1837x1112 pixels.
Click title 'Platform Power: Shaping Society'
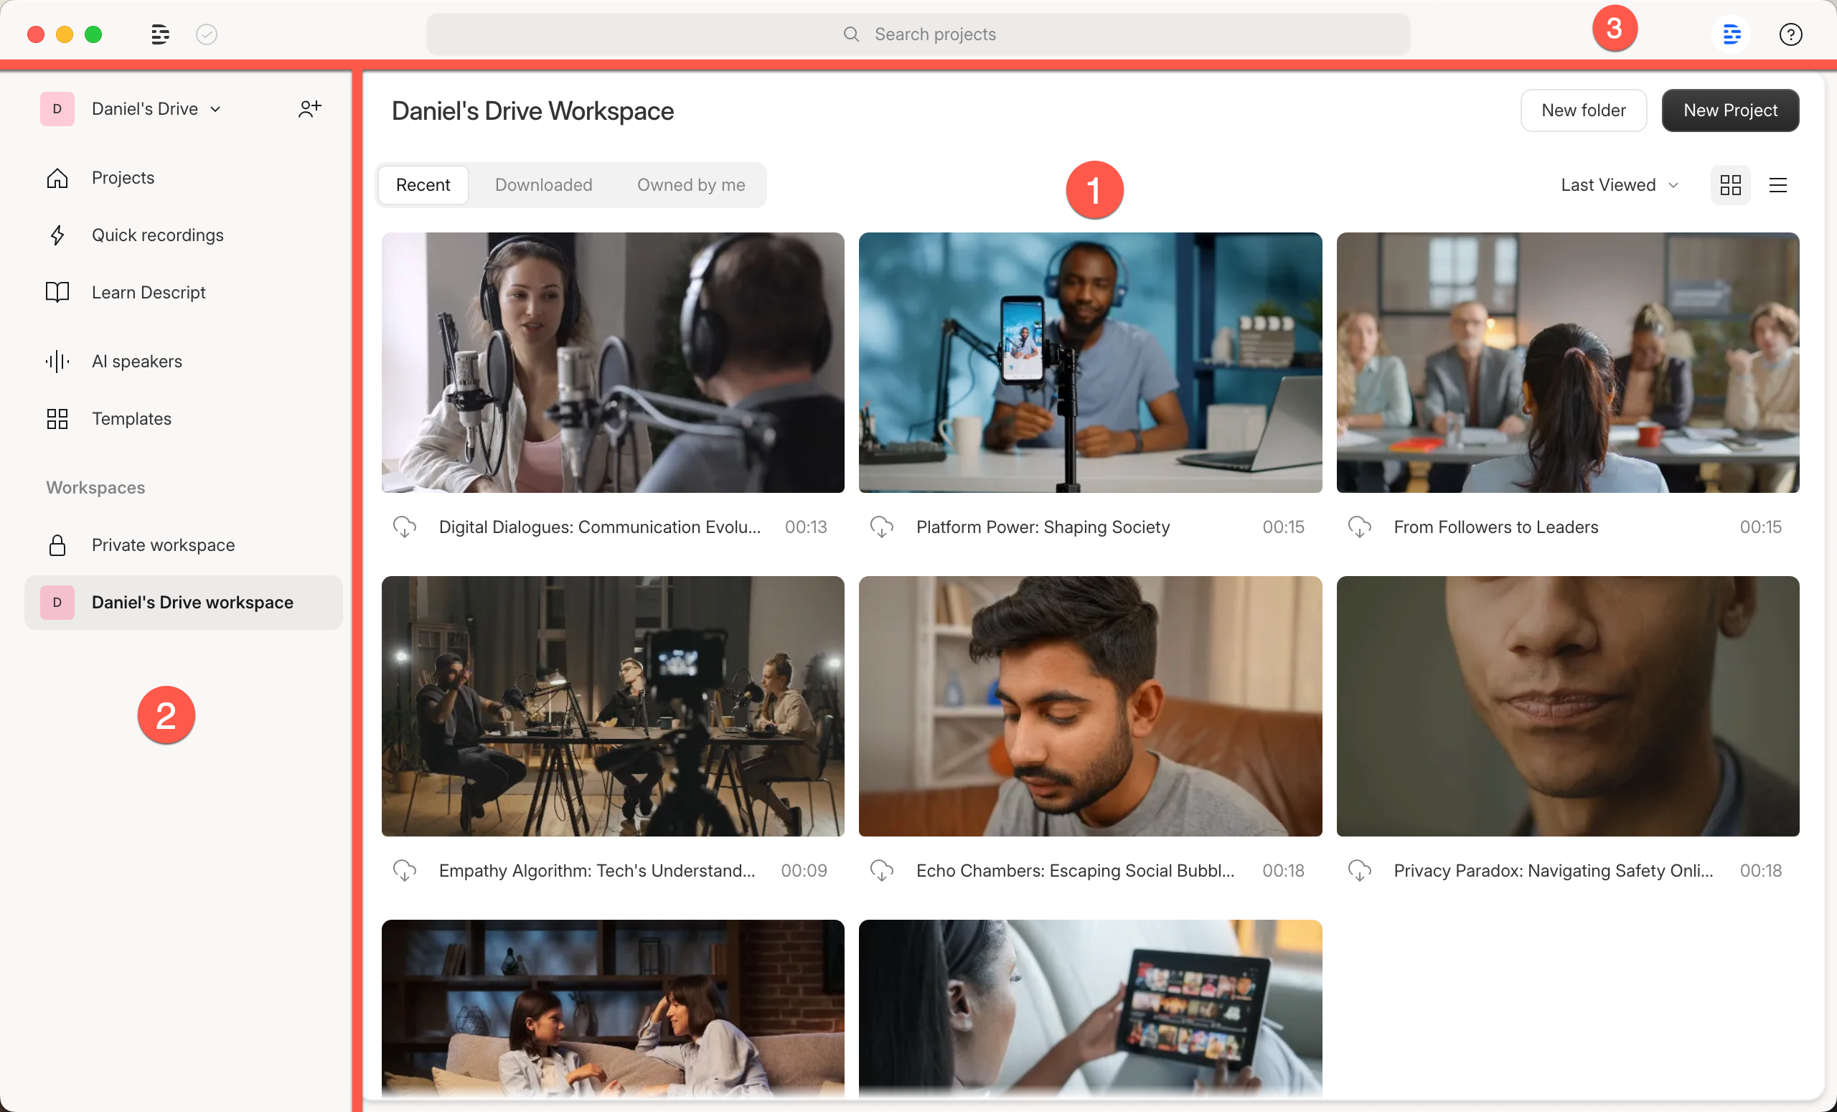[x=1043, y=527]
